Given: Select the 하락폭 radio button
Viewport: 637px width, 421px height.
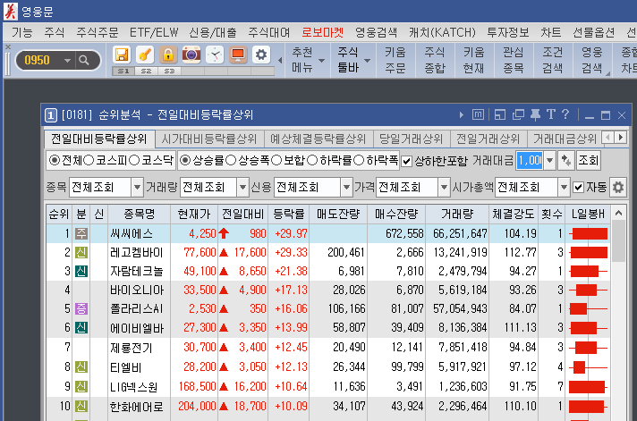Looking at the screenshot, I should pos(358,160).
